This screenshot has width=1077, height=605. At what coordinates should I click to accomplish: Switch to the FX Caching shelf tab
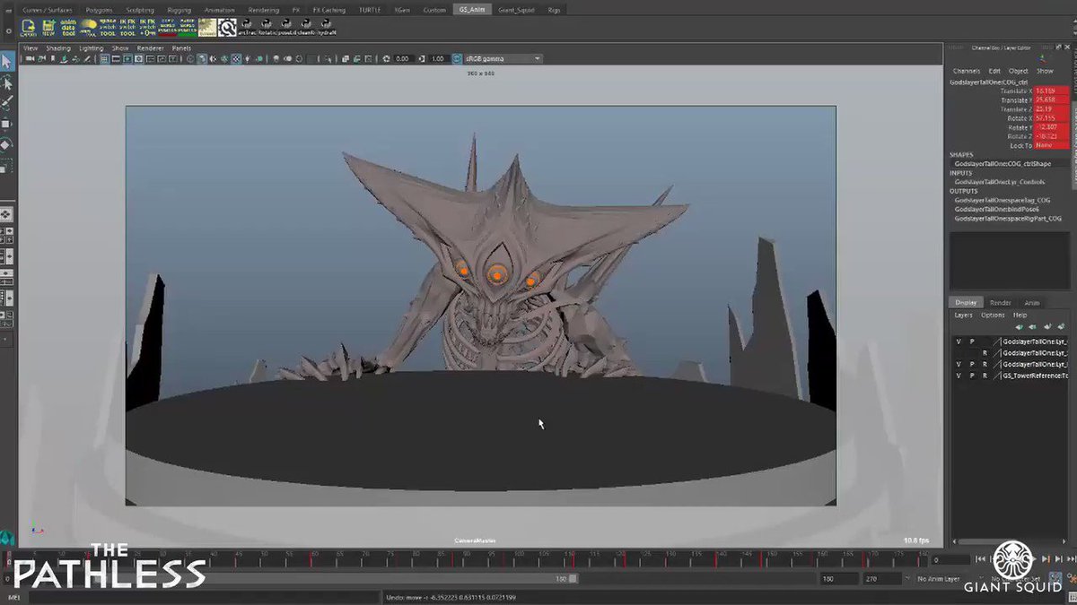tap(329, 10)
